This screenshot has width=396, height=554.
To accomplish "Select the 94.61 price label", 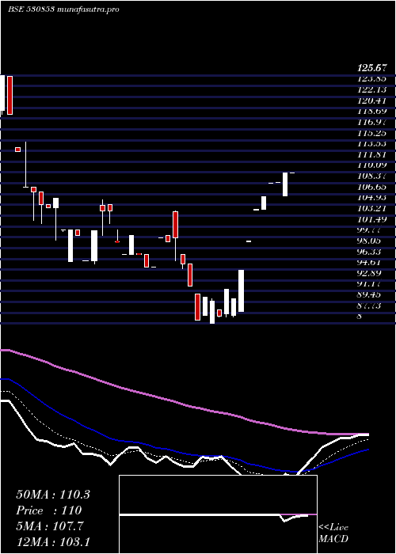I will coord(370,263).
